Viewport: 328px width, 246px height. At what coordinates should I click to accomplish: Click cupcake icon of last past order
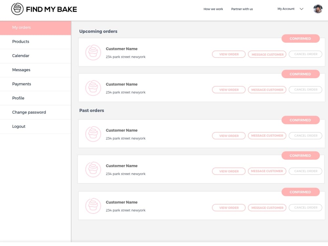click(93, 206)
